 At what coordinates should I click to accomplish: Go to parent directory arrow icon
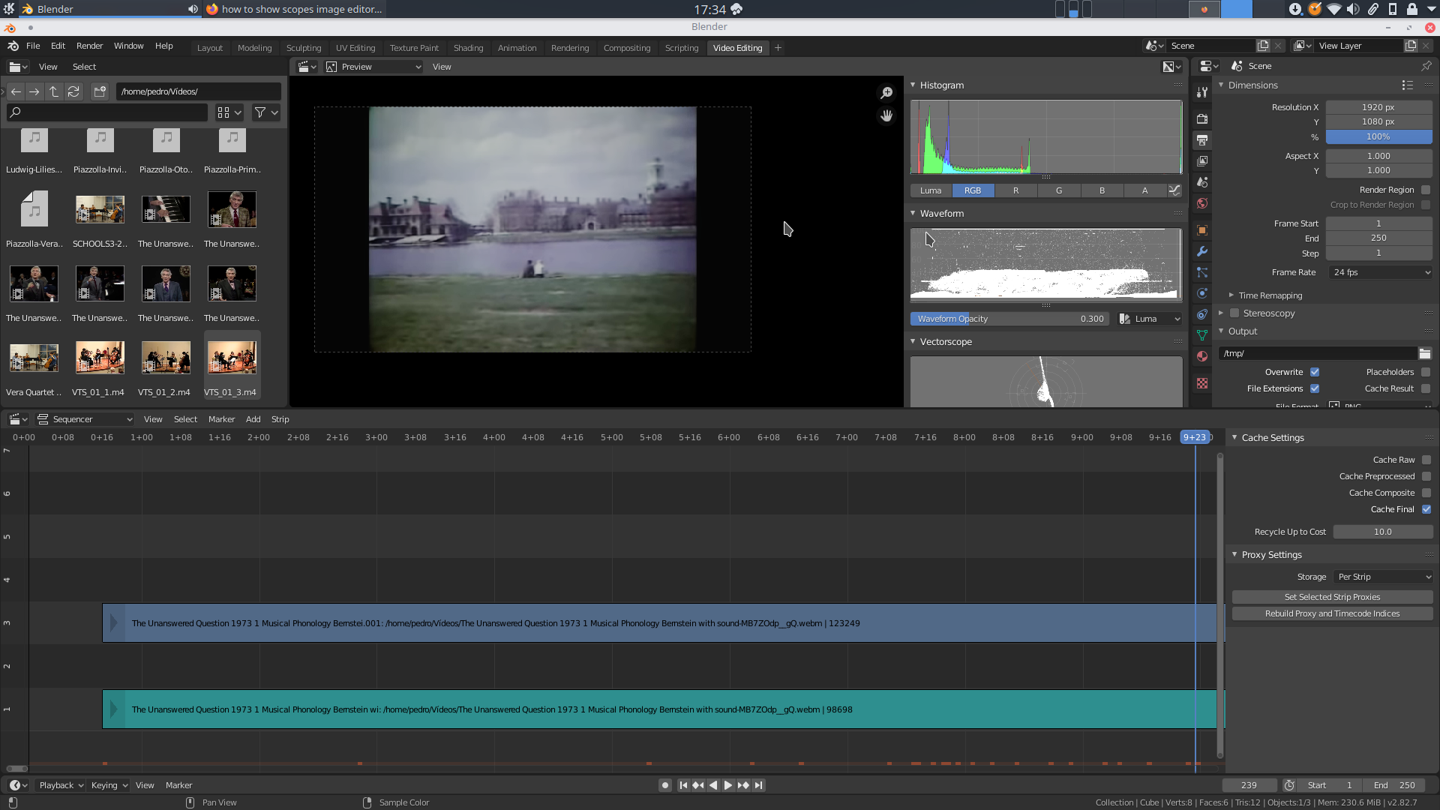(x=54, y=91)
